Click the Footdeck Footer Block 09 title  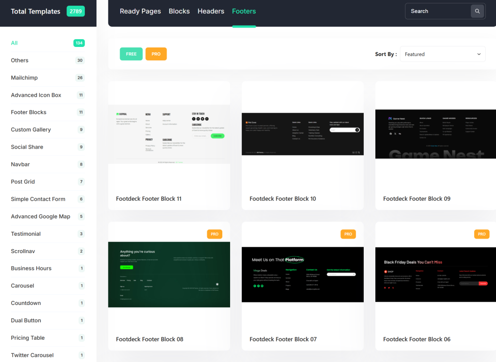[x=417, y=199]
